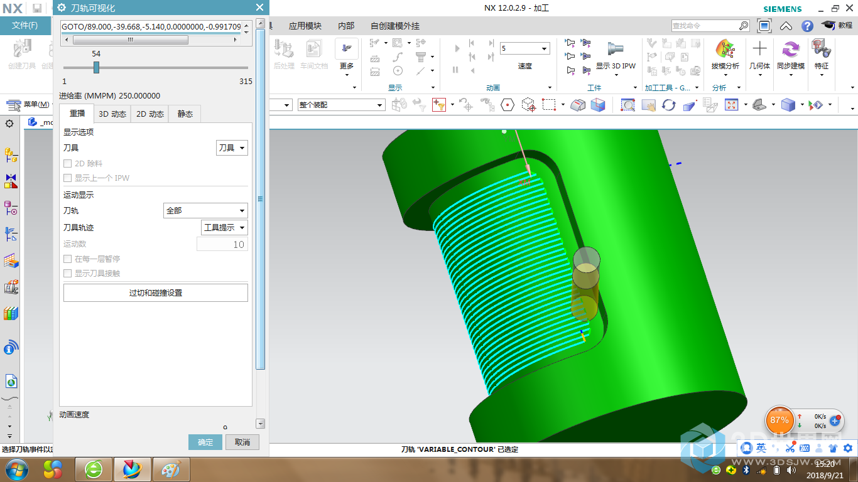Open the Machining Feature Navigator sidebar icon
Image resolution: width=858 pixels, height=482 pixels.
pyautogui.click(x=11, y=260)
